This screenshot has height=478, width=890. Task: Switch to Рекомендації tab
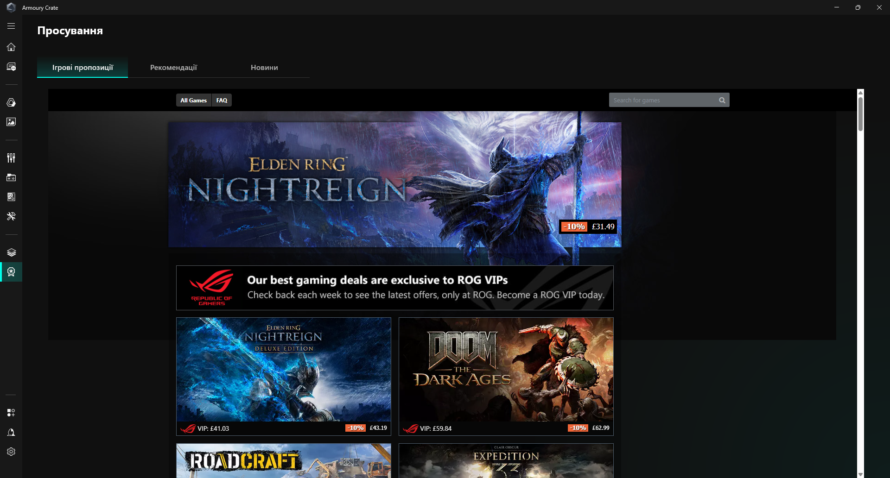173,68
